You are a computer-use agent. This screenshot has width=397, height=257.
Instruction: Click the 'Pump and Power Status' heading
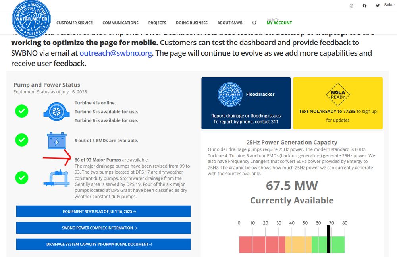click(x=47, y=85)
